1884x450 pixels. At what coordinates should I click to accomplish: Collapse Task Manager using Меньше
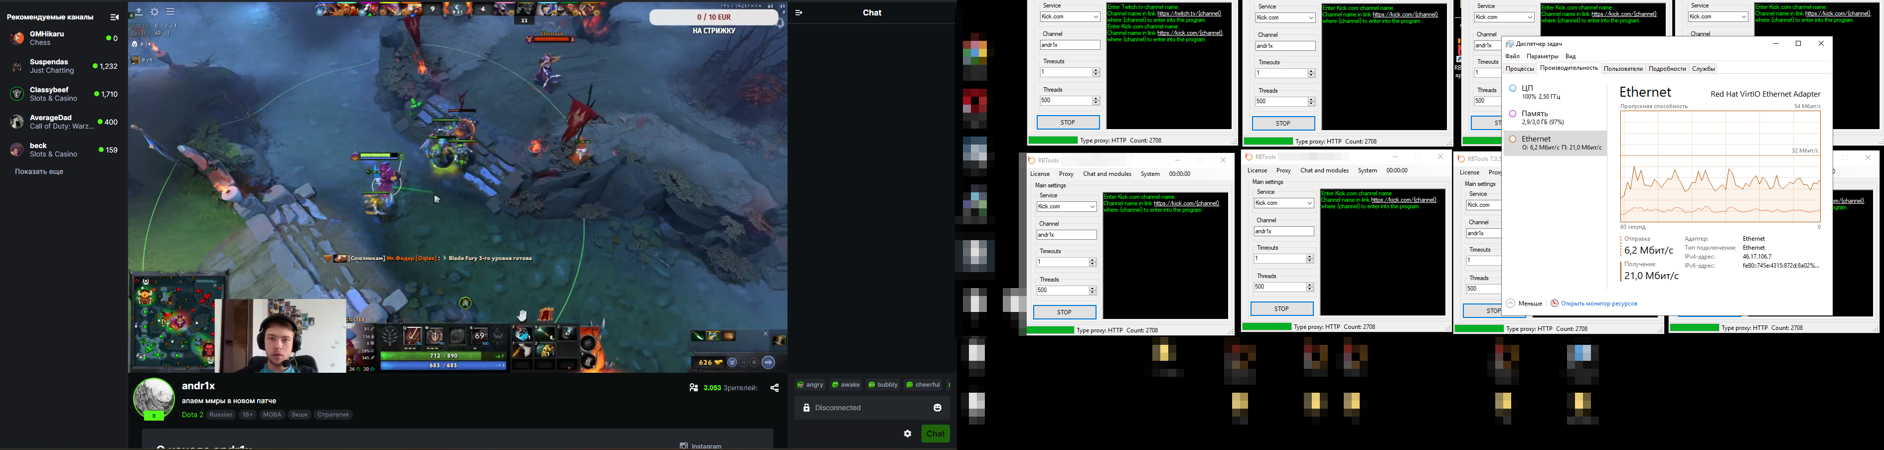(x=1524, y=303)
